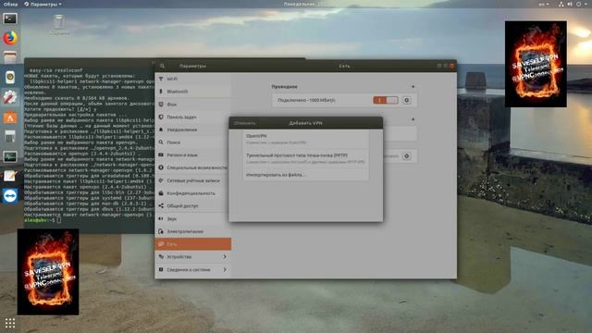Click Импортировать из файла…
592x333 pixels.
coord(306,175)
